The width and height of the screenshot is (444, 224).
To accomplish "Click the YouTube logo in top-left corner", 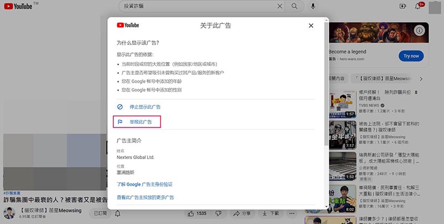I will click(18, 6).
